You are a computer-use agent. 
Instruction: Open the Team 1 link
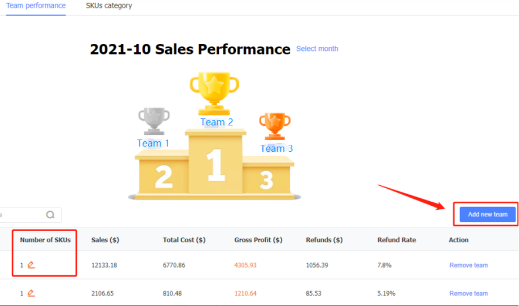153,143
